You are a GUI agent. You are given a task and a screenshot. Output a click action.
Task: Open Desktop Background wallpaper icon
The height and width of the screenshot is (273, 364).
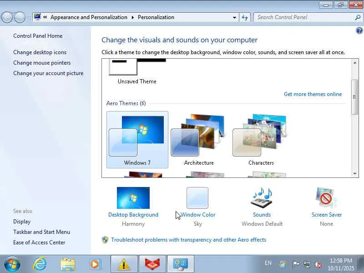tap(133, 198)
